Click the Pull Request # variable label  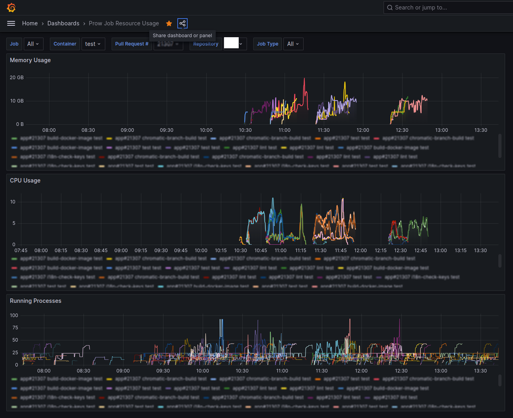[132, 44]
